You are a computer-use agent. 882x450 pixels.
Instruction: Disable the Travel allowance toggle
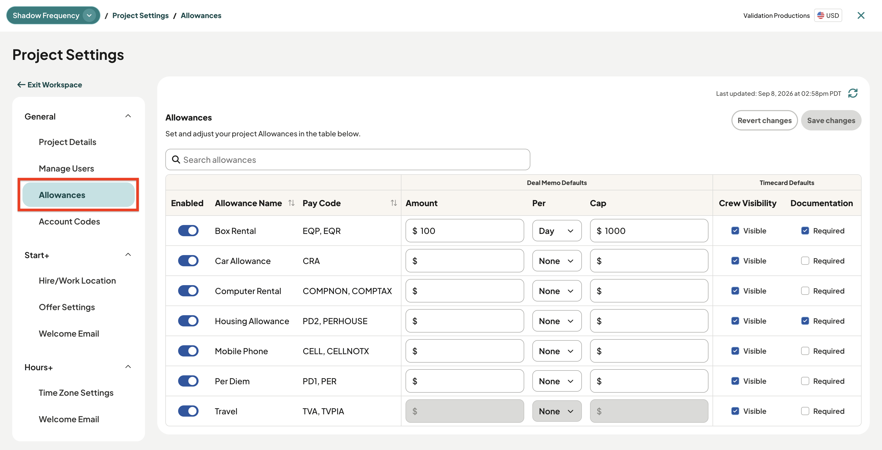[188, 411]
